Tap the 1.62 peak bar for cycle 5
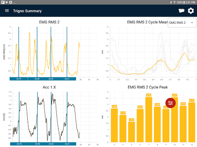 tap(132, 132)
